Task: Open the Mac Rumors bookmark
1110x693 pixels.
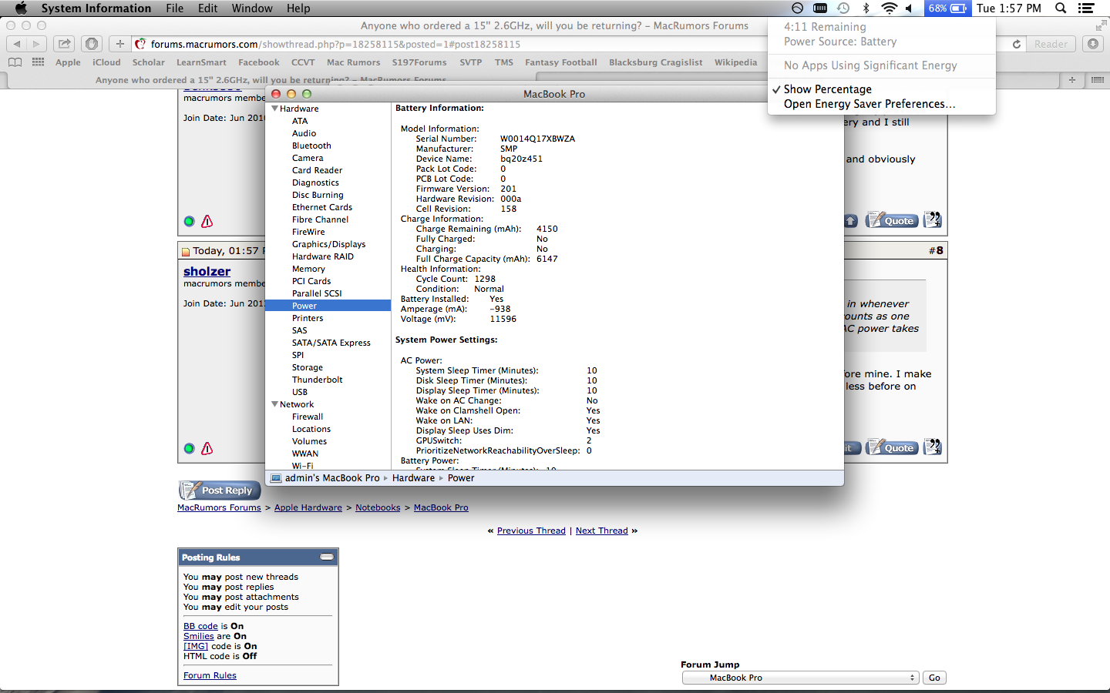Action: pos(353,62)
